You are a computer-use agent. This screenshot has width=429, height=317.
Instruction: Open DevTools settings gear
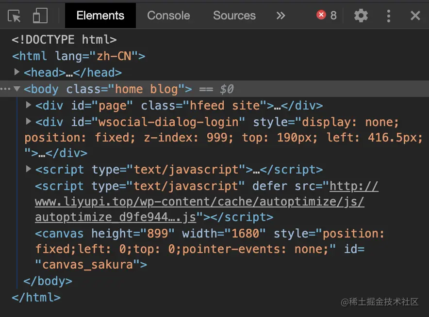tap(361, 16)
